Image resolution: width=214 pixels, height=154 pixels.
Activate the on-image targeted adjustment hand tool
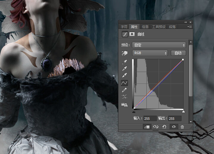(124, 53)
